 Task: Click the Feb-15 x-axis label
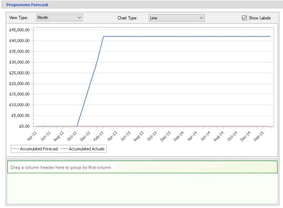pos(259,135)
